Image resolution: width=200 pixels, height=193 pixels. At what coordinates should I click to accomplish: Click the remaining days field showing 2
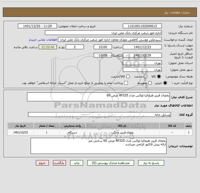75,47
